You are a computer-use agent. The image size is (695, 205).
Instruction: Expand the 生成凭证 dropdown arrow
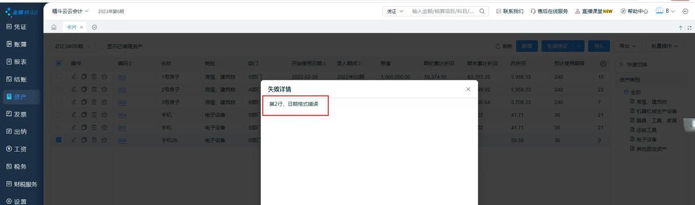[x=579, y=46]
